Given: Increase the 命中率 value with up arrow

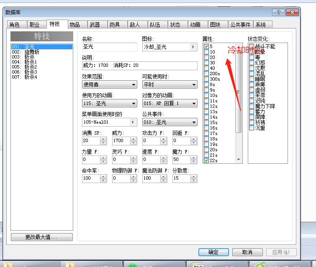Looking at the screenshot, I should [x=103, y=176].
